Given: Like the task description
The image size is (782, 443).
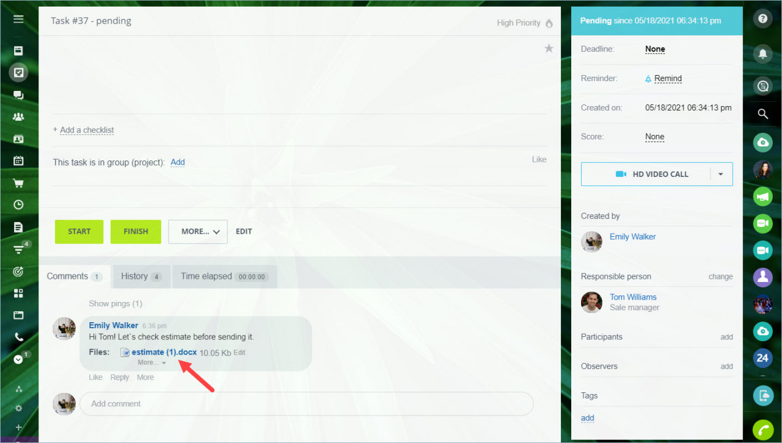Looking at the screenshot, I should click(539, 159).
